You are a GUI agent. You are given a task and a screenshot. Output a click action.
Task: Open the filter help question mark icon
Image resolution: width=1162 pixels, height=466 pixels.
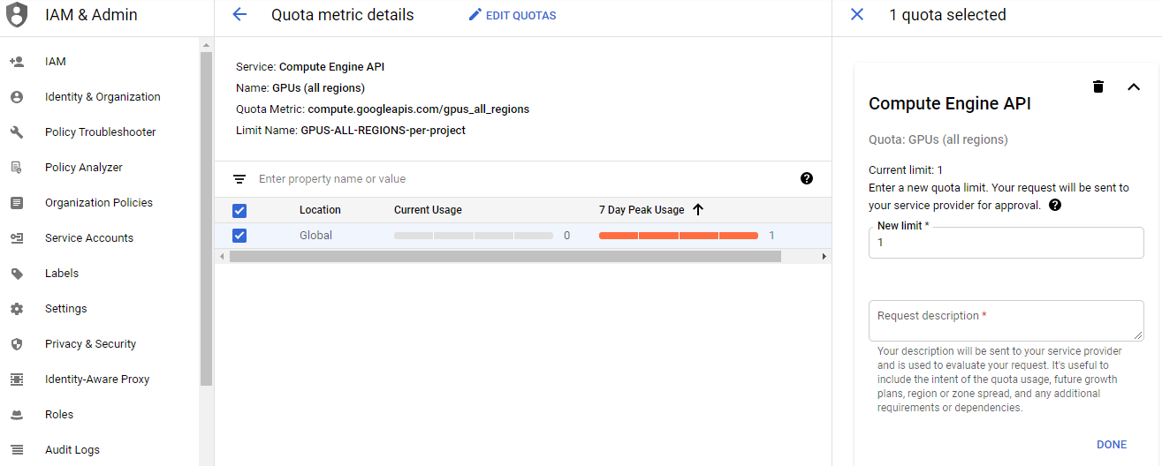pos(807,178)
